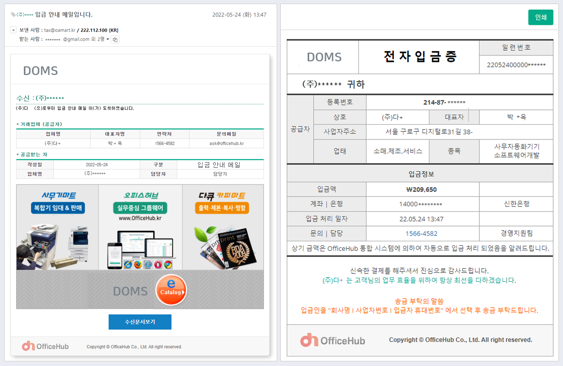563x366 pixels.
Task: Click the '신속한 결제를 해주셔서' thank-you line
Action: pos(419,271)
